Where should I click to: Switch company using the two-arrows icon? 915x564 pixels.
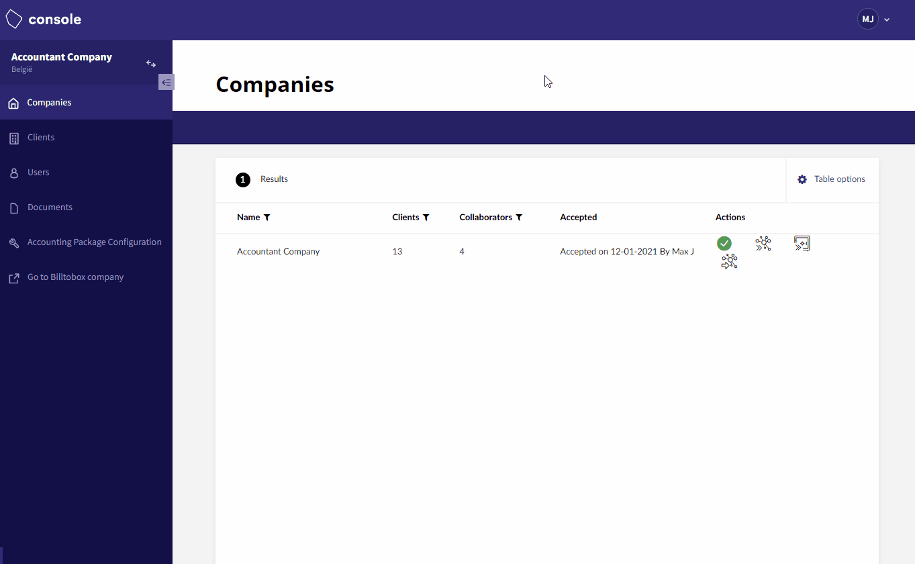pyautogui.click(x=151, y=64)
